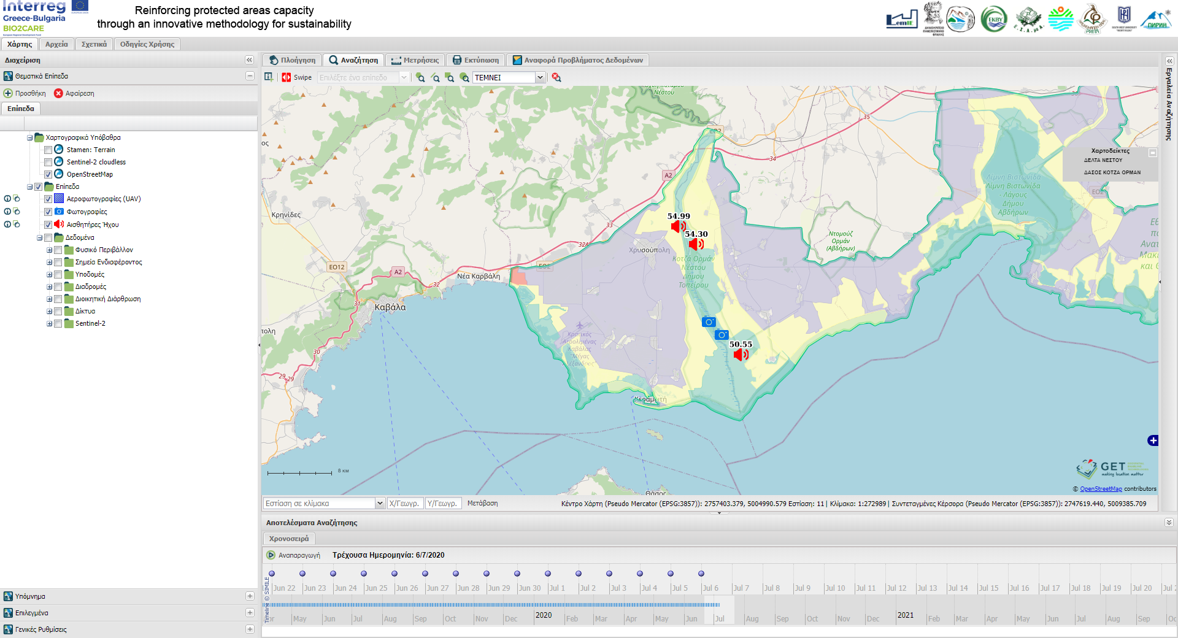Expand the Διοικητική Διάρθρωση folder
The height and width of the screenshot is (638, 1178).
49,299
